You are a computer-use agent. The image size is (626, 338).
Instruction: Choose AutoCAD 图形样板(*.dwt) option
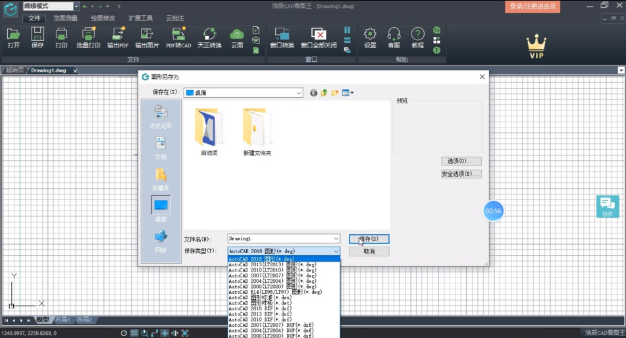(x=284, y=303)
